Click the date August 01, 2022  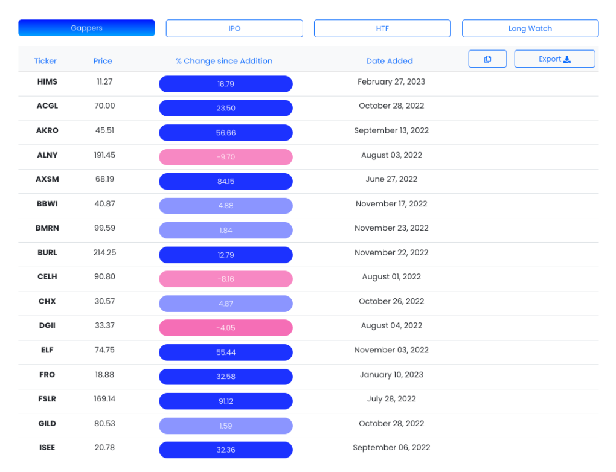coord(391,276)
